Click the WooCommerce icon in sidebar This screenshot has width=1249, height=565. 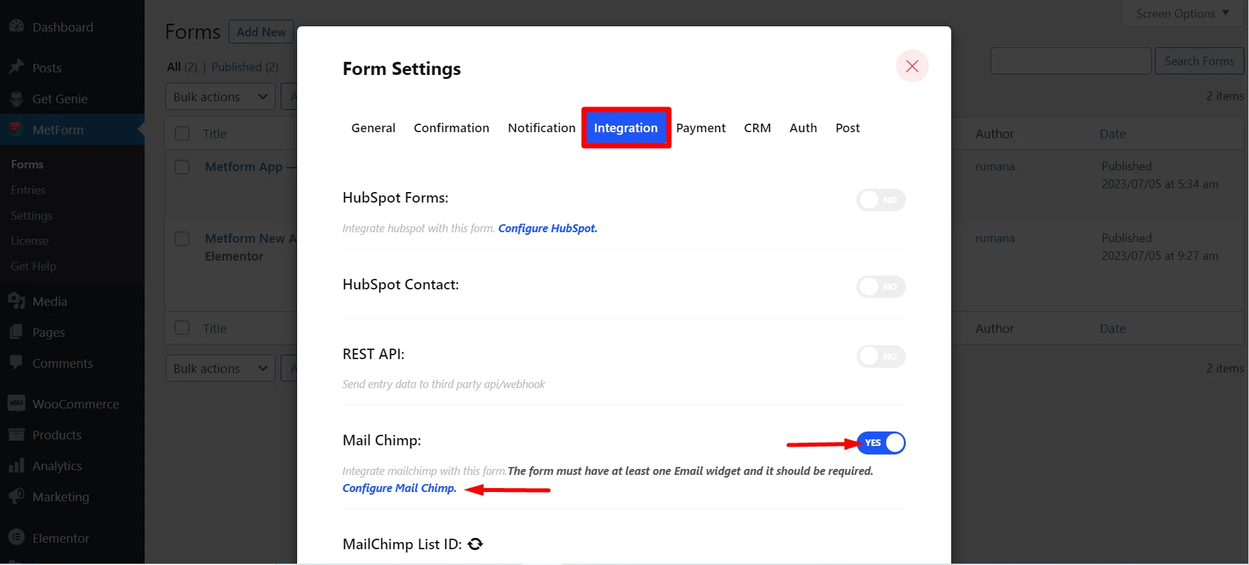click(16, 404)
